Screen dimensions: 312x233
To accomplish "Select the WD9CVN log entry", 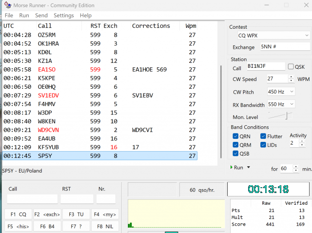I will [x=100, y=130].
